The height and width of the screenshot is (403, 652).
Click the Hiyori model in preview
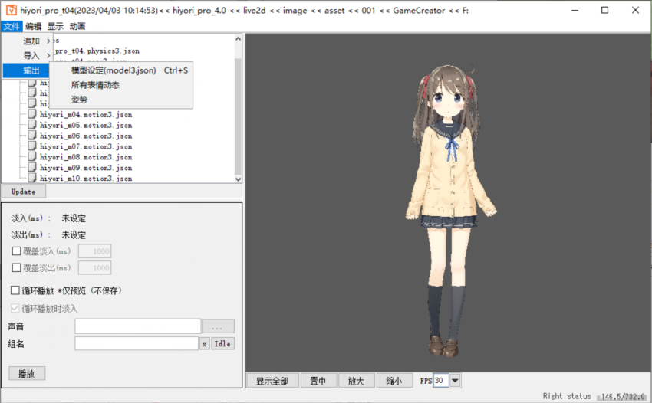coord(450,210)
